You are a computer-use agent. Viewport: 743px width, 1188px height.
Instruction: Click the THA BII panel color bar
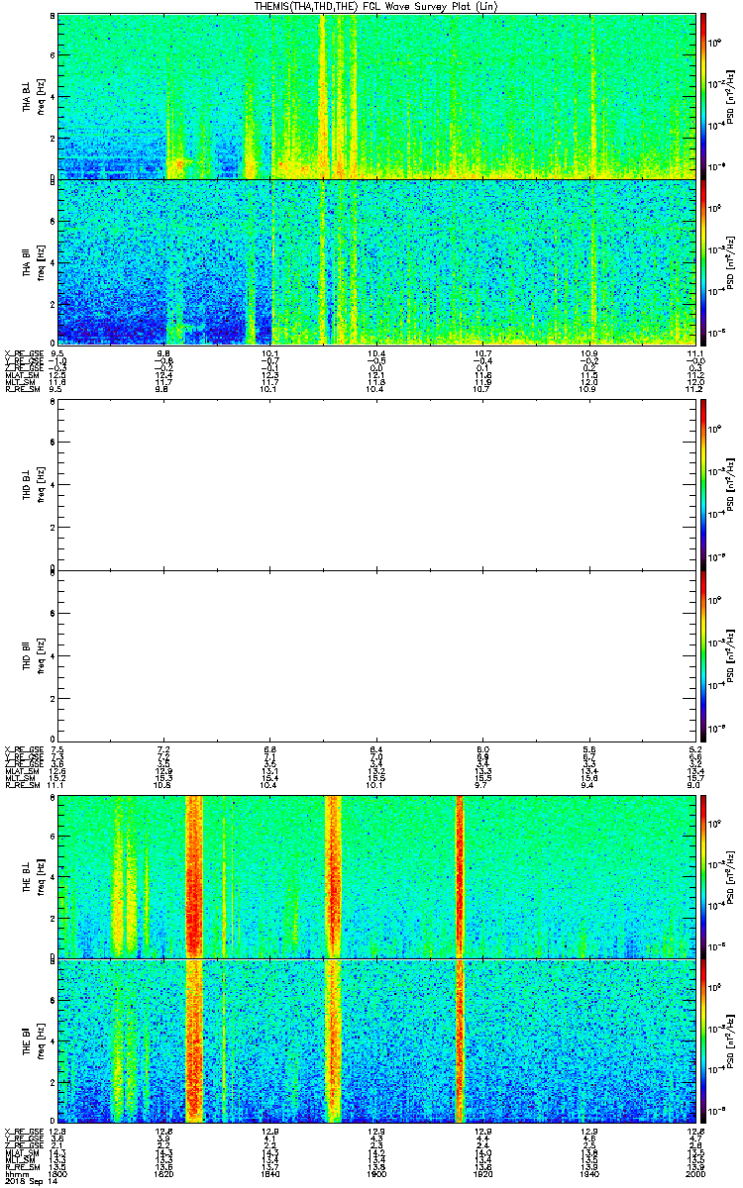click(x=703, y=261)
